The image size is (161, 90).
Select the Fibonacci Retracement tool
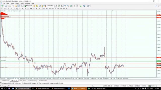coord(20,8)
